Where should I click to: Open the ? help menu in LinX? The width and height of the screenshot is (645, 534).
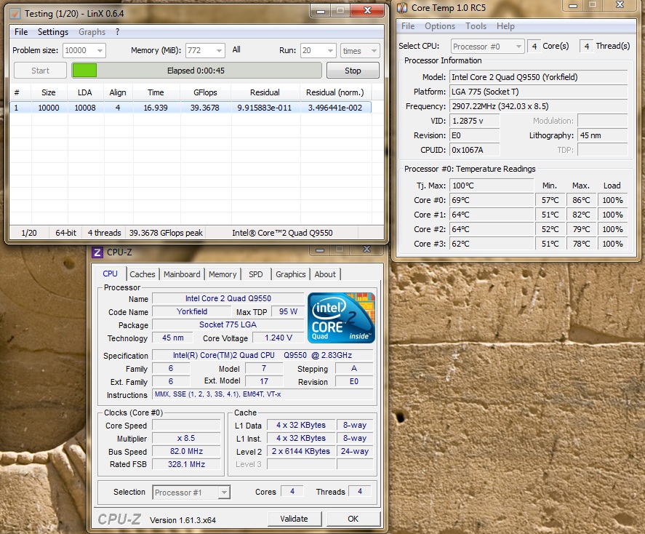tap(117, 32)
